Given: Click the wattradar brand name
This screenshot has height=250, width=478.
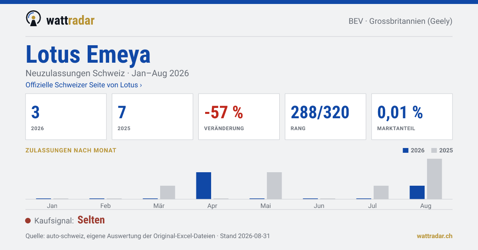Looking at the screenshot, I should (x=71, y=20).
